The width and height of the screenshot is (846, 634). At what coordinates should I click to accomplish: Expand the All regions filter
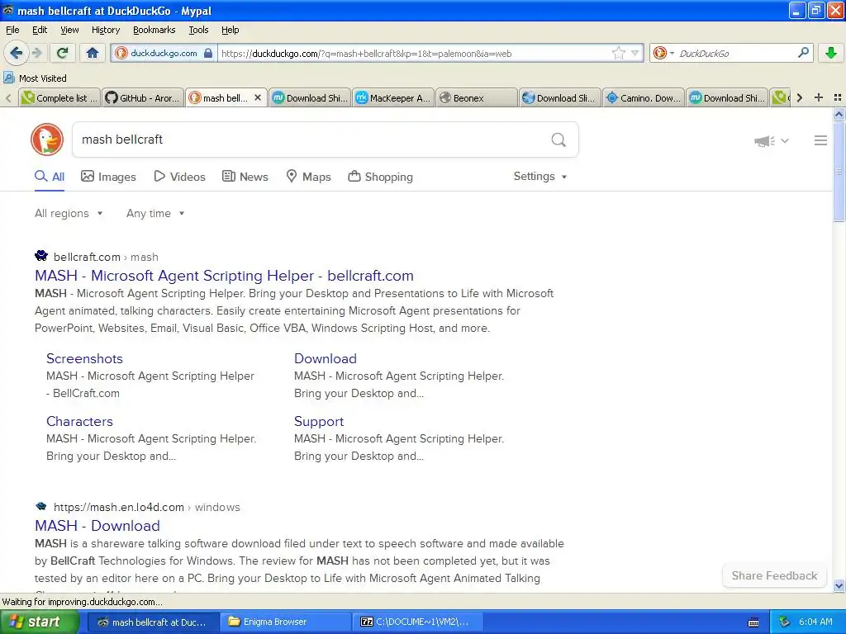point(69,214)
